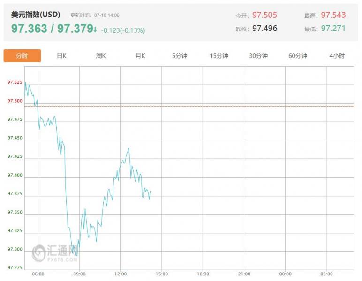362x281 pixels.
Task: Open the 周K weekly chart tab
Action: [101, 56]
